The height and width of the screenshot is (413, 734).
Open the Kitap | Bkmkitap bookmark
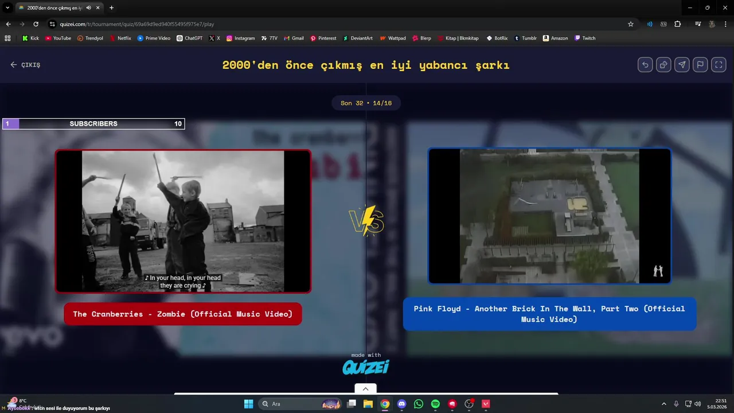point(458,38)
